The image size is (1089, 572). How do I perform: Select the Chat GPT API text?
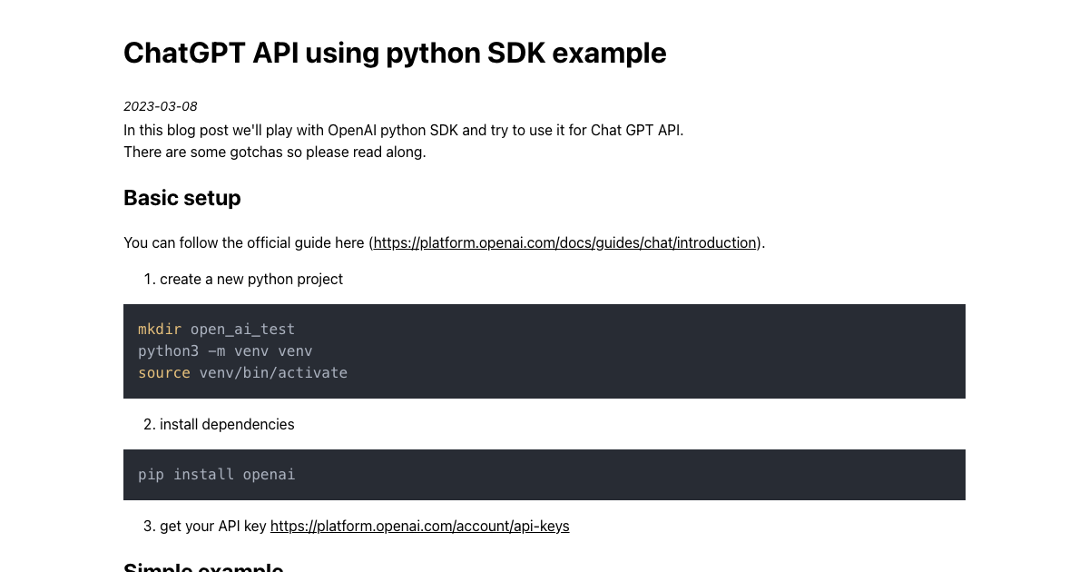[x=638, y=130]
